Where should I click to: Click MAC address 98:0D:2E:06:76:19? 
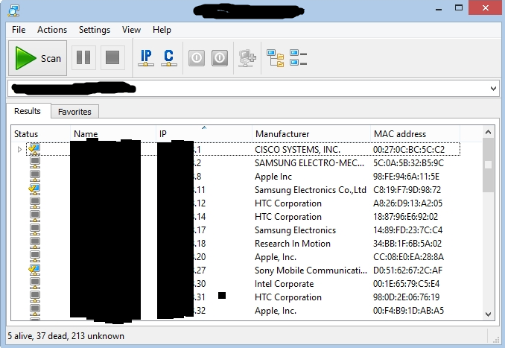point(406,297)
